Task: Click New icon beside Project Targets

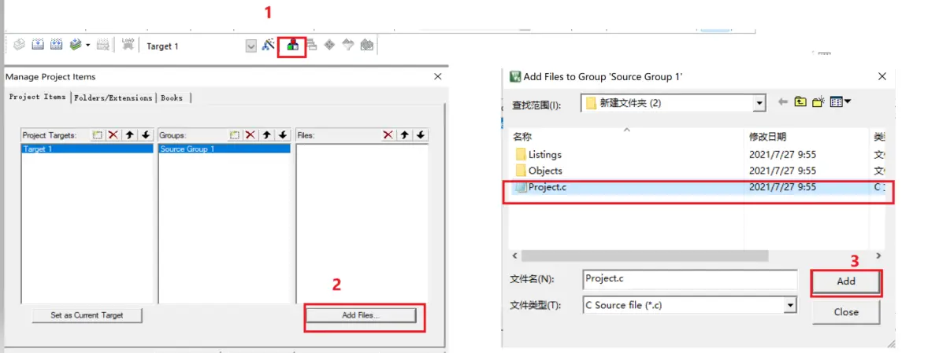Action: pyautogui.click(x=97, y=135)
